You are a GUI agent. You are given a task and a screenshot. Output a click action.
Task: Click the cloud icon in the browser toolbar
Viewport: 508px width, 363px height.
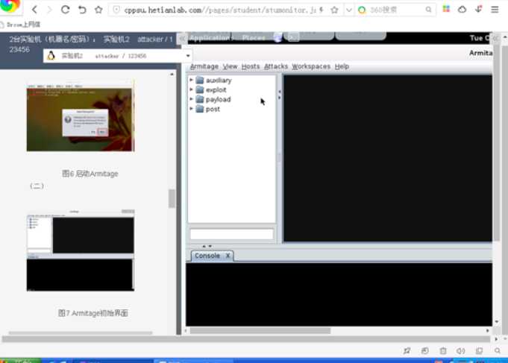462,10
